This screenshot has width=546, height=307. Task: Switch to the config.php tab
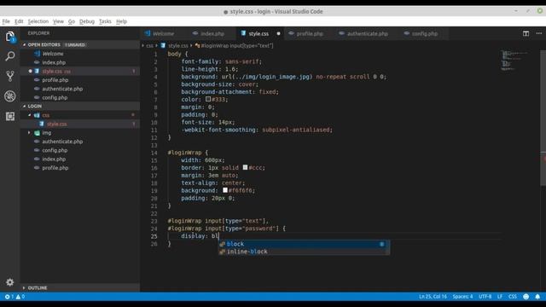tap(425, 33)
